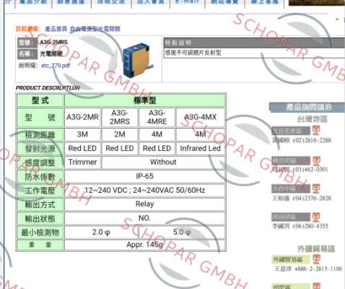Click the Trimmer sensitivity cell

[x=82, y=163]
